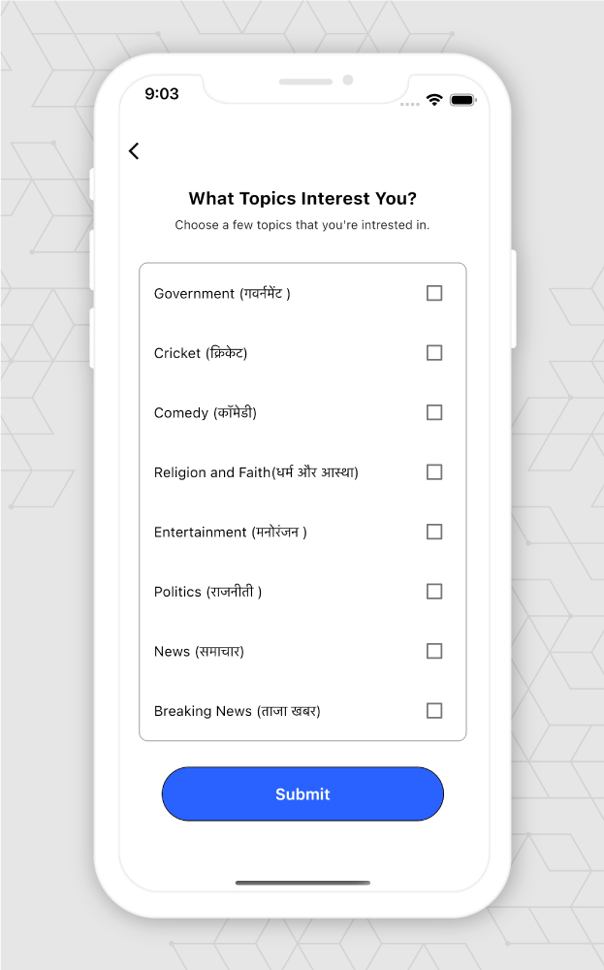This screenshot has width=604, height=970.
Task: Tick the Comedy checkbox
Action: click(x=434, y=412)
